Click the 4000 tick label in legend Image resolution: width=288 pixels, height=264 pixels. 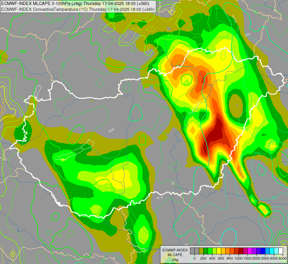[x=274, y=258]
